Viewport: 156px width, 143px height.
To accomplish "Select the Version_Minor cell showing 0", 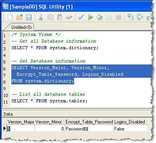I will click(50, 129).
